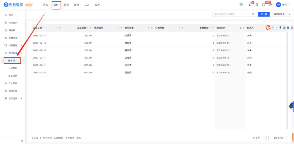Screen dimensions: 294x144
Task: Switch to the 应收 top tab
Action: tap(46, 5)
